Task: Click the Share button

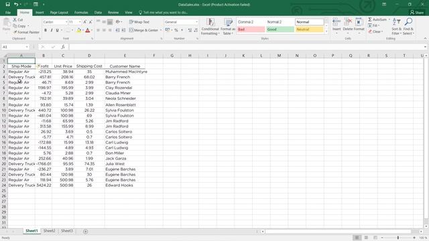Action: tap(417, 12)
